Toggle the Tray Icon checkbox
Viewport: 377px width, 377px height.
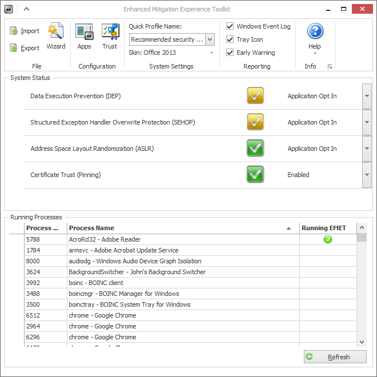[230, 39]
